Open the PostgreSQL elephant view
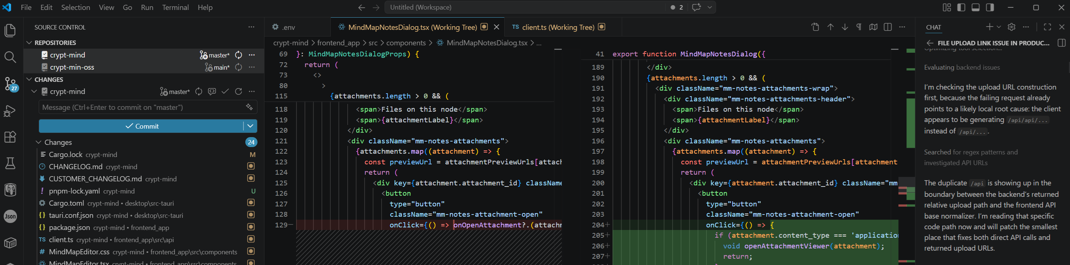The image size is (1070, 265). point(10,190)
